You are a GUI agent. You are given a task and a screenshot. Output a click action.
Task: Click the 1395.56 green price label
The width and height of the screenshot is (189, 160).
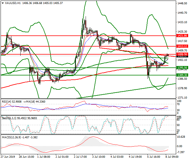182,68
